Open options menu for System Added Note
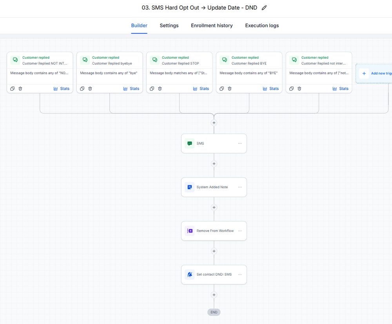The image size is (392, 324). 240,187
